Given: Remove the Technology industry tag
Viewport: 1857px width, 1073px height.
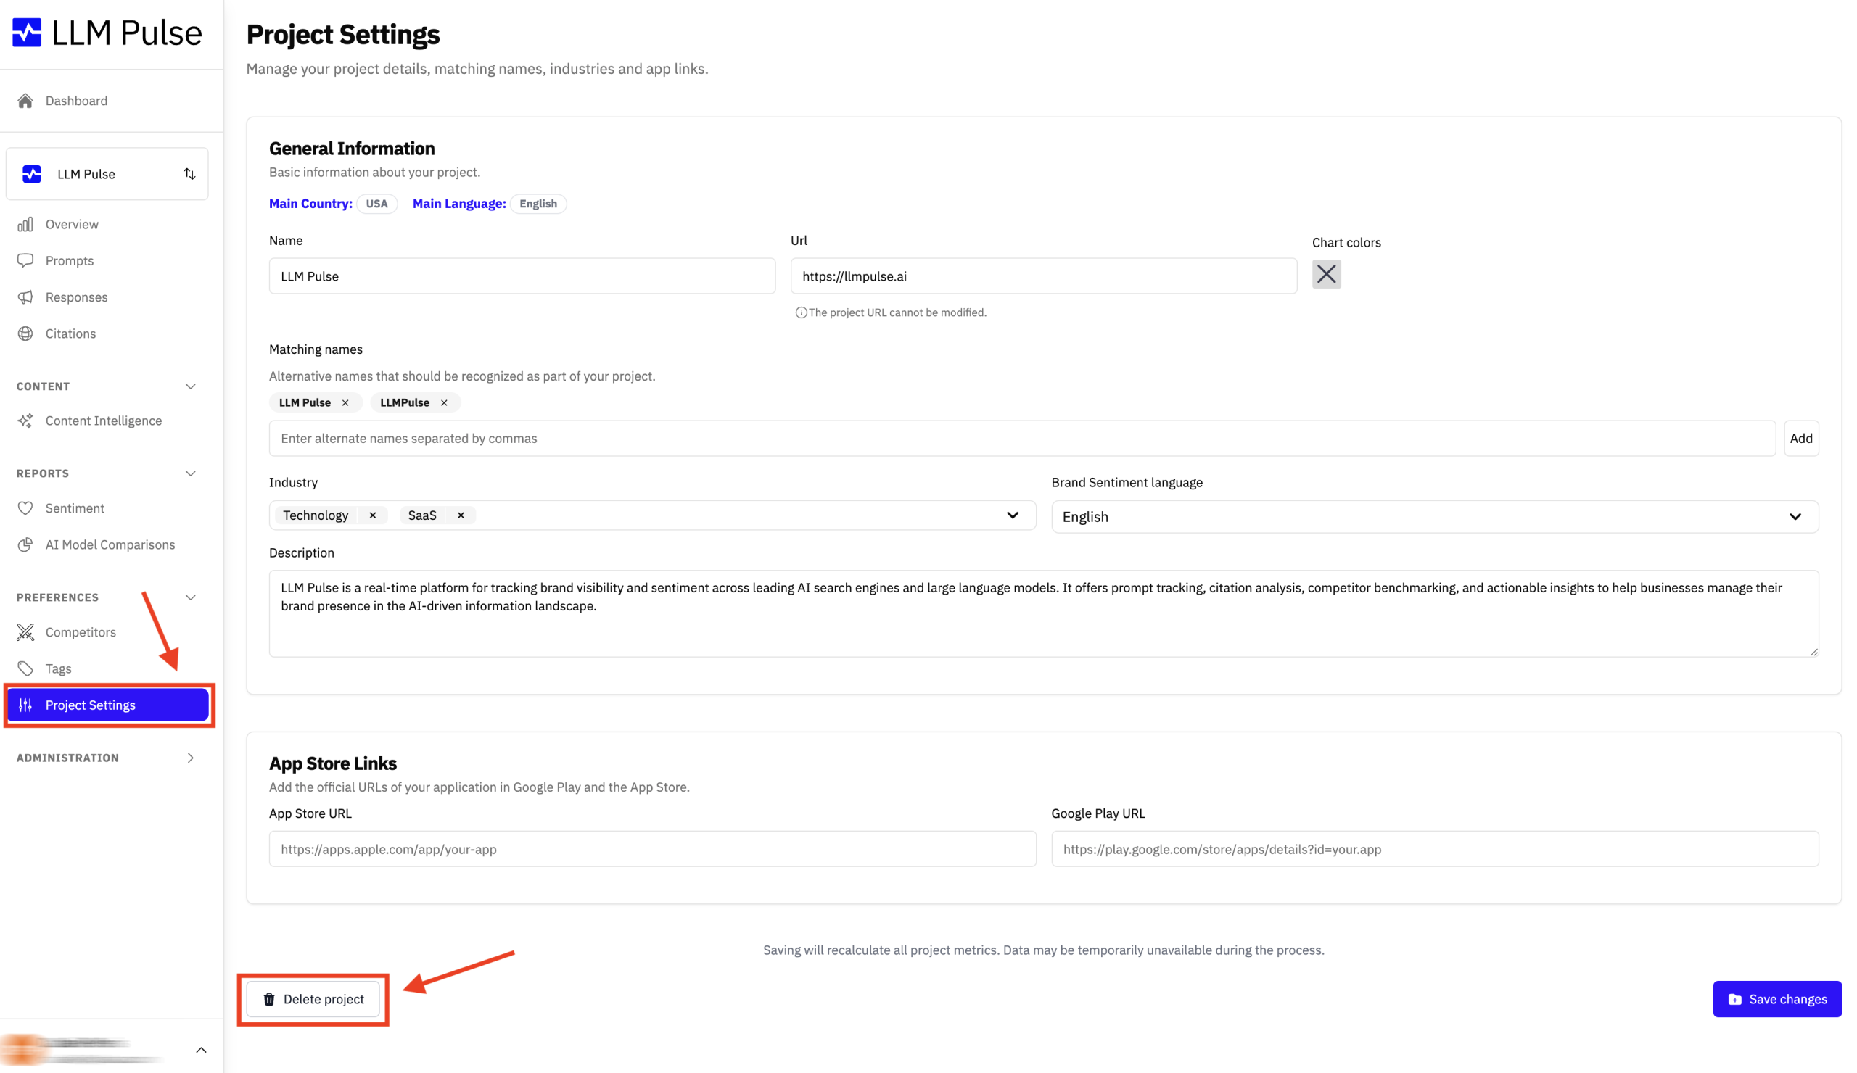Looking at the screenshot, I should point(373,515).
